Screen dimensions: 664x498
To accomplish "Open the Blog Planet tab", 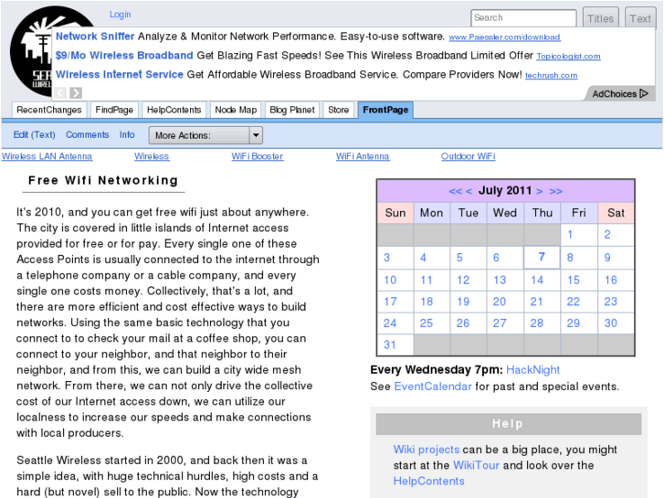I will [292, 110].
